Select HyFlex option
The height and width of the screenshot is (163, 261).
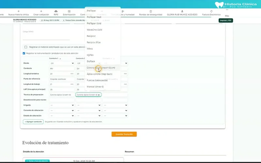click(x=103, y=55)
